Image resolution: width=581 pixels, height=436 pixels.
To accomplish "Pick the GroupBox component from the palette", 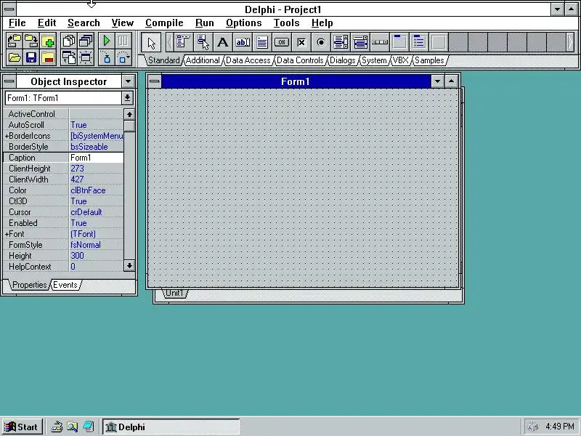I will click(x=399, y=42).
